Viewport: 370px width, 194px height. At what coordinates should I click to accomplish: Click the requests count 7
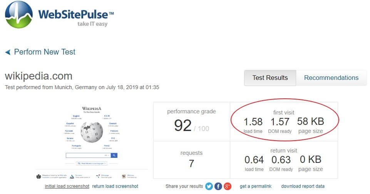191,163
